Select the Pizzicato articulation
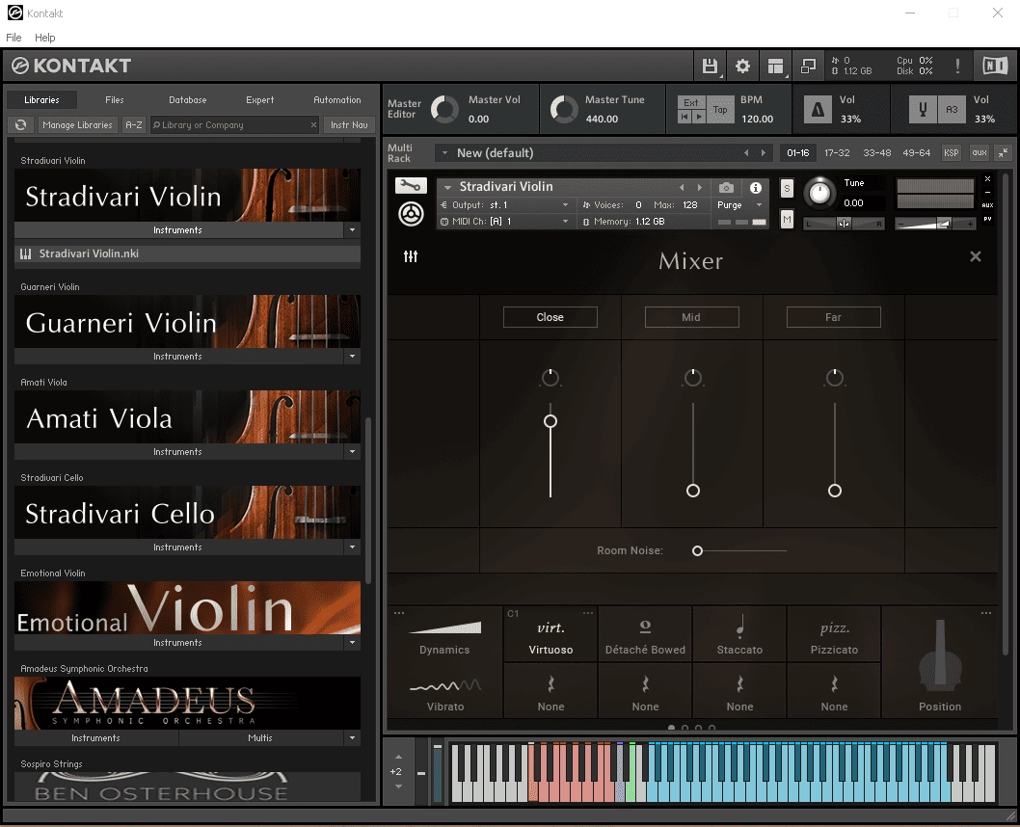This screenshot has width=1020, height=827. tap(834, 634)
